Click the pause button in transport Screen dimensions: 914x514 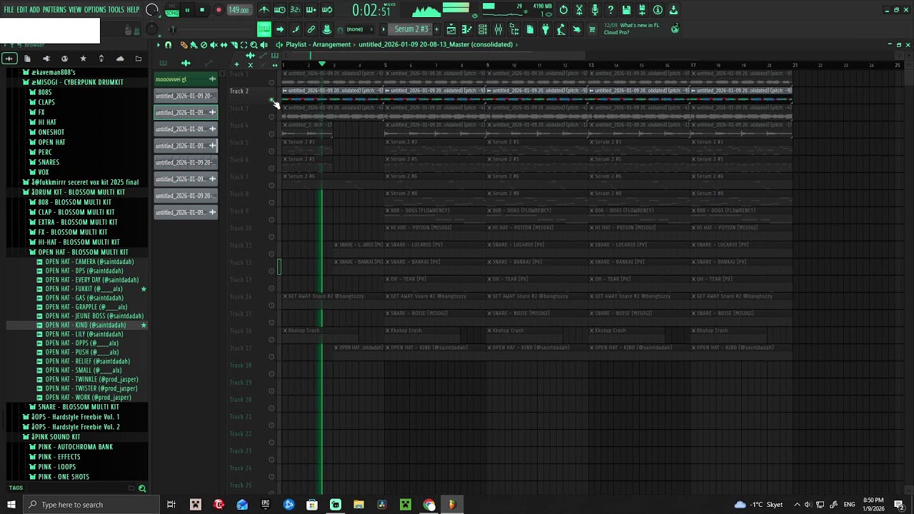187,10
